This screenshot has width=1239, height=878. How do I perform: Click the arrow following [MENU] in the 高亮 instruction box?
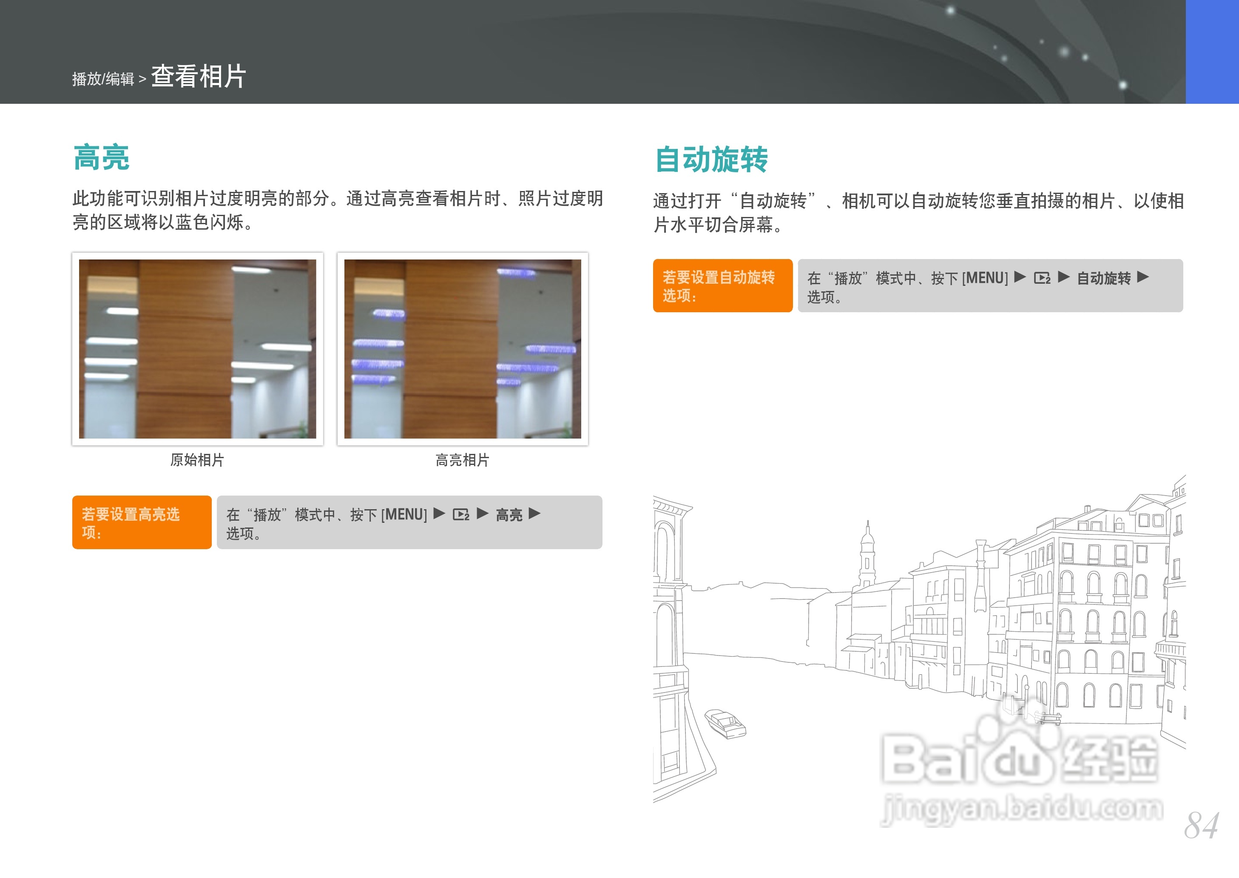pos(439,513)
